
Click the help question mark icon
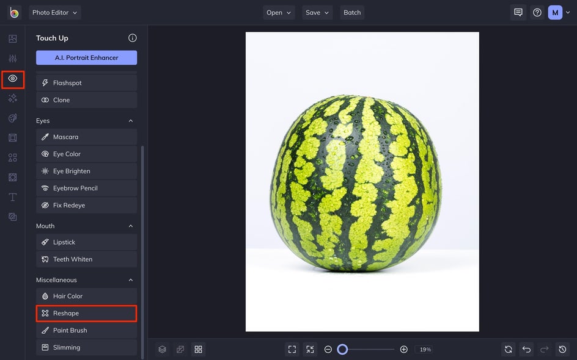coord(537,12)
